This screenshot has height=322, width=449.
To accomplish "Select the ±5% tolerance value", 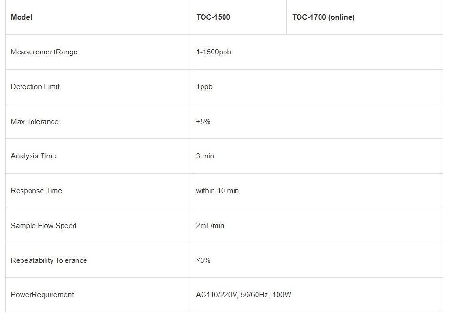I will pos(203,122).
